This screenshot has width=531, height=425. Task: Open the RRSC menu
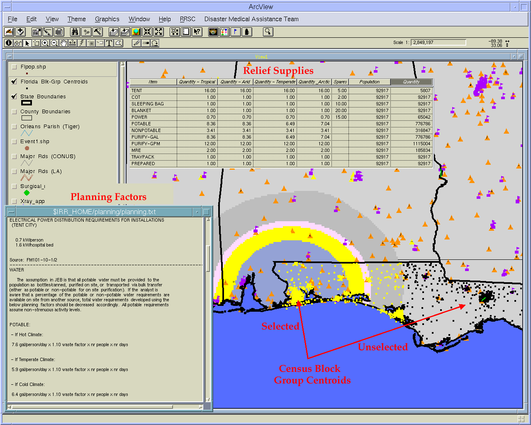(188, 19)
